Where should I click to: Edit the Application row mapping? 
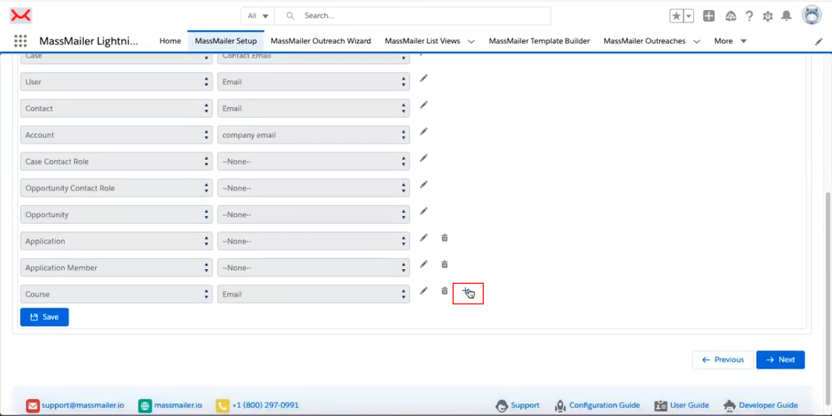423,237
